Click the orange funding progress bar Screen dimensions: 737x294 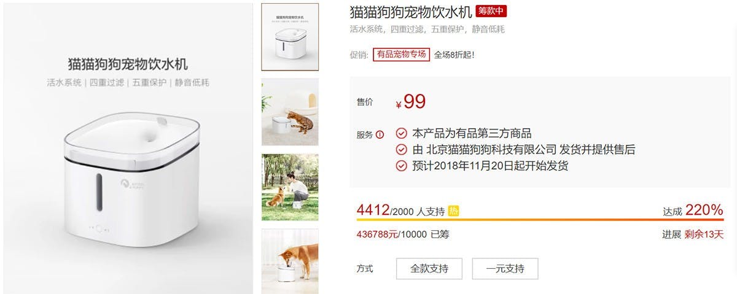[x=540, y=220]
